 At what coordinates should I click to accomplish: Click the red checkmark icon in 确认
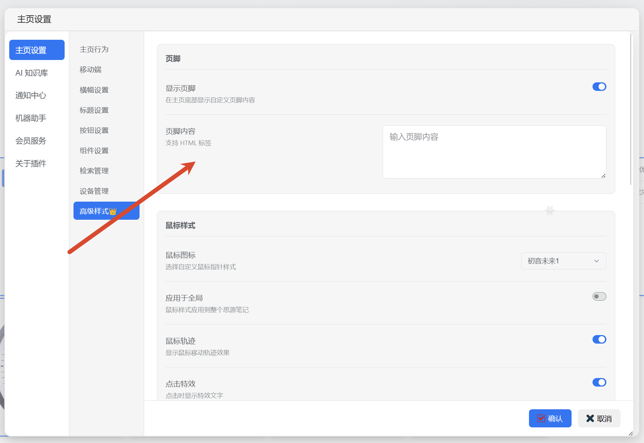541,418
